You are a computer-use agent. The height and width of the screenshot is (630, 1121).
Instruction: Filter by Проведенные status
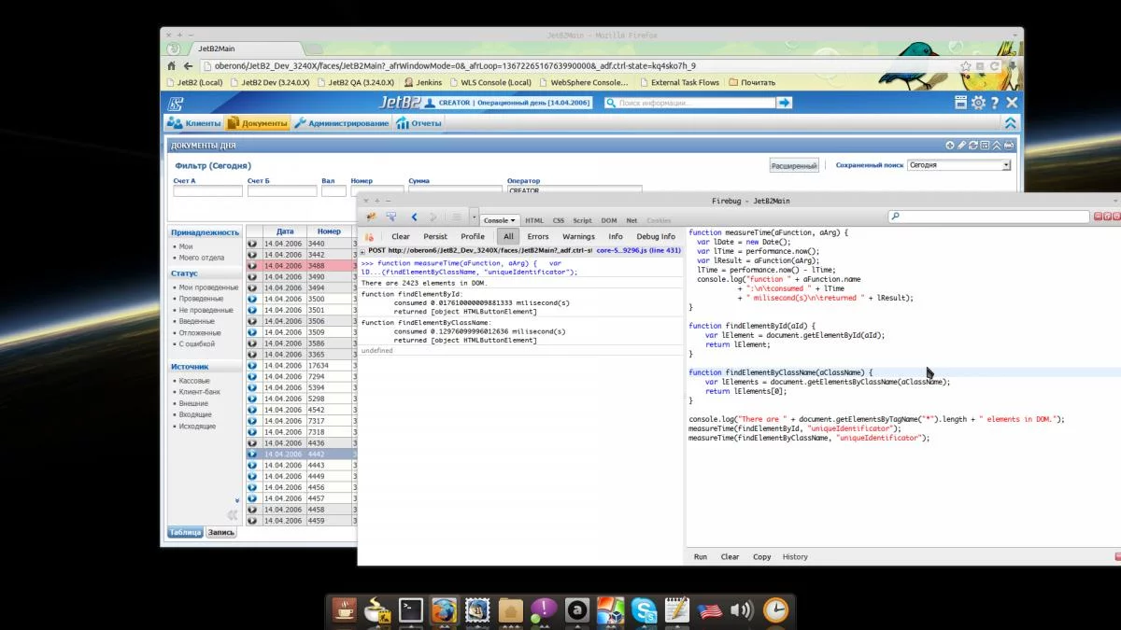pyautogui.click(x=201, y=299)
